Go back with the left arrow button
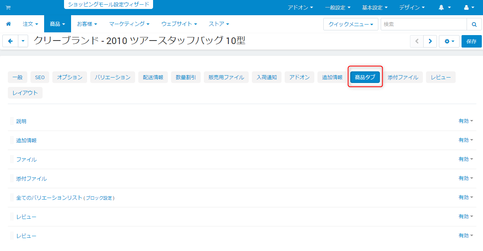Viewport: 483px width, 251px height. (10, 41)
